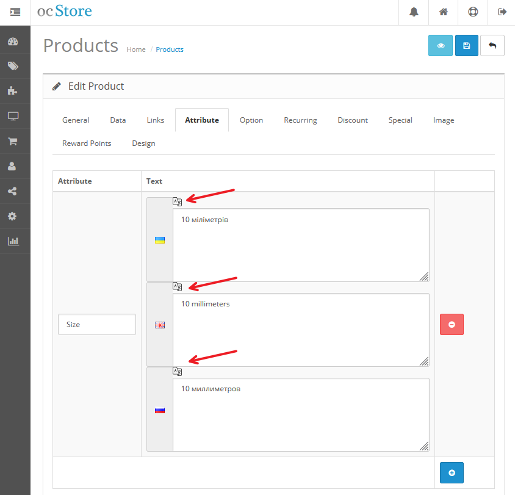
Task: Toggle the sidebar menu collapse button
Action: click(x=15, y=12)
